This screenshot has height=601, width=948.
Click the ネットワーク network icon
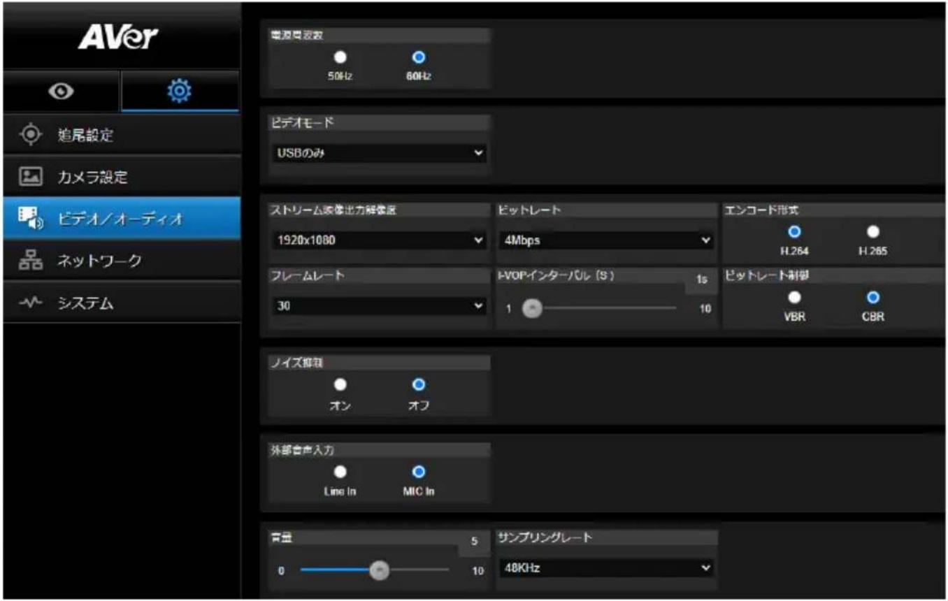29,261
